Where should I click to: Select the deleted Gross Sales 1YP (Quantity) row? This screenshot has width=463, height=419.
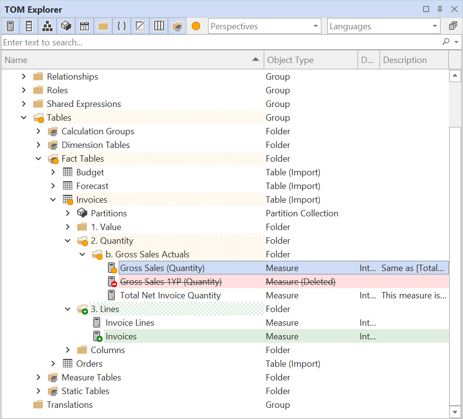pos(283,281)
